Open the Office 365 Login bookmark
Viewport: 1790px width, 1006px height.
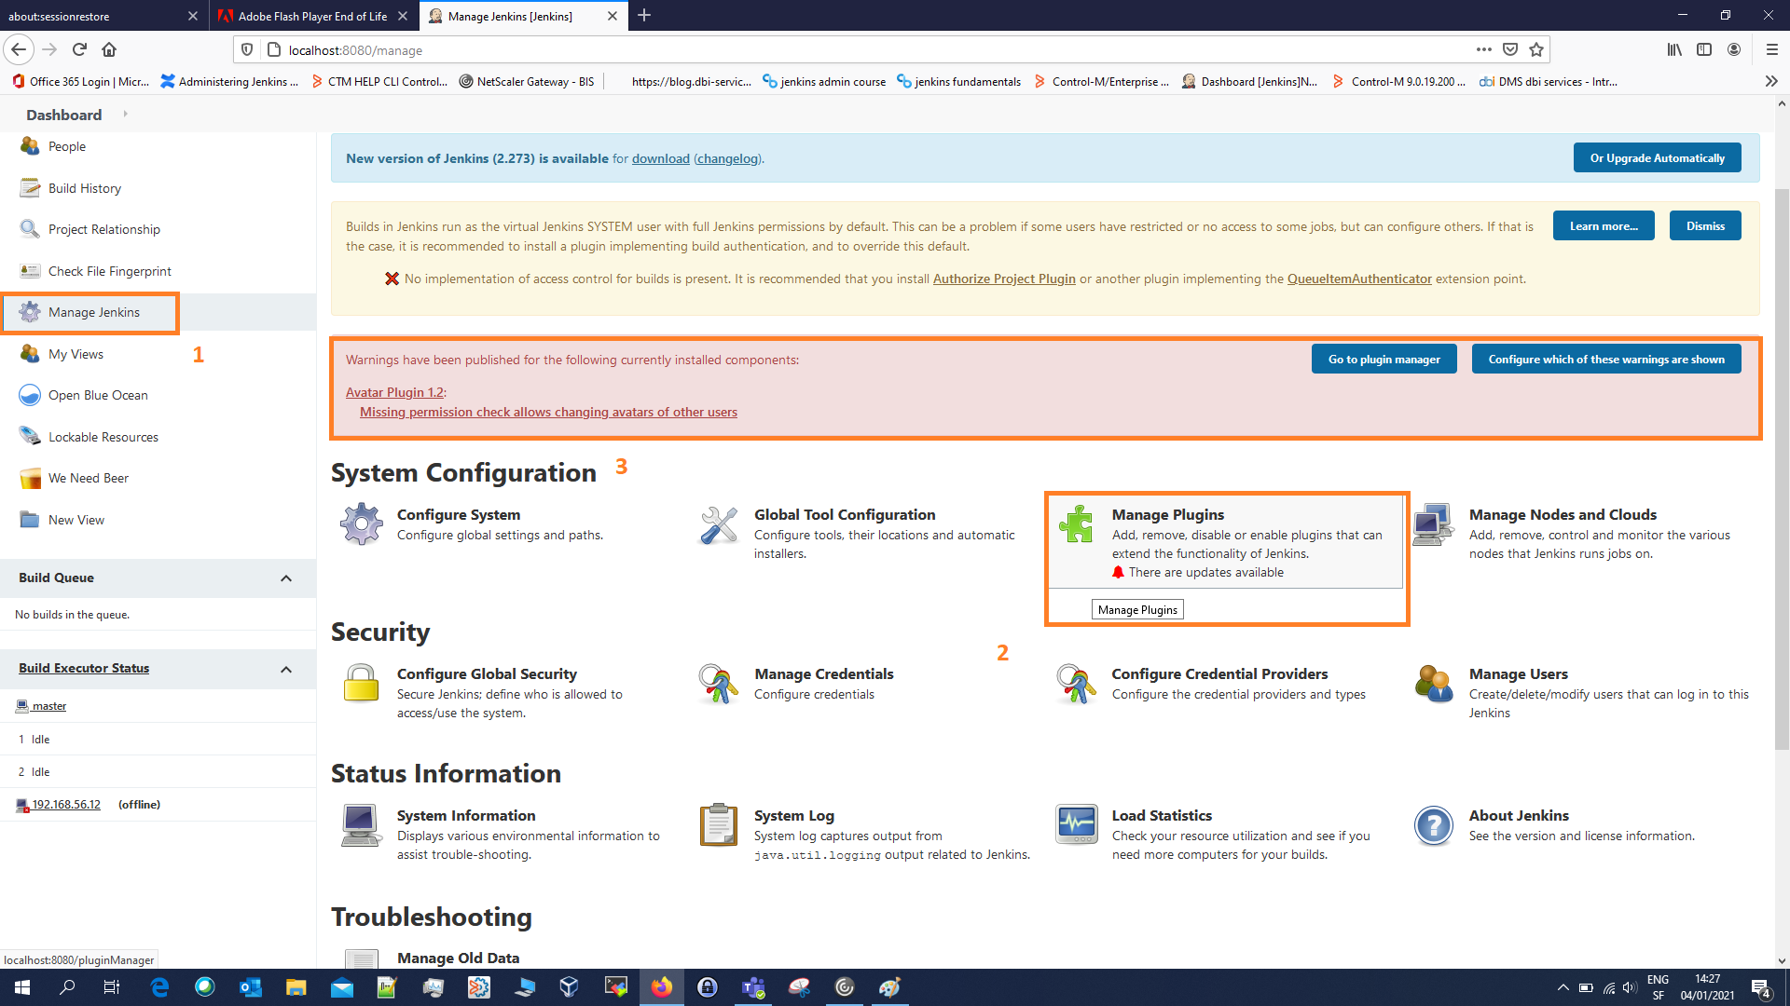coord(80,82)
